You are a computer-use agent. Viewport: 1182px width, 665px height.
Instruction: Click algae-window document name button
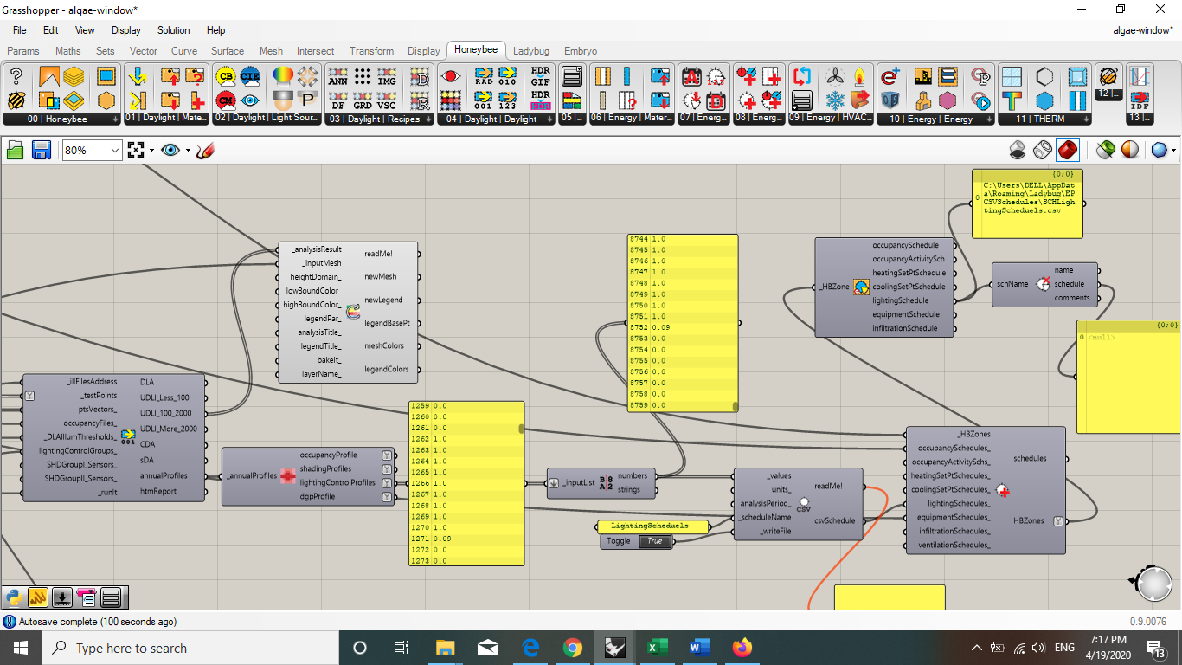coord(1142,30)
